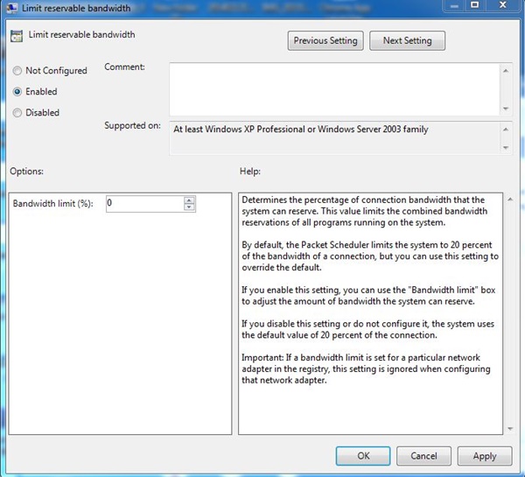
Task: Decrease Bandwidth limit with the down spinner
Action: click(189, 207)
